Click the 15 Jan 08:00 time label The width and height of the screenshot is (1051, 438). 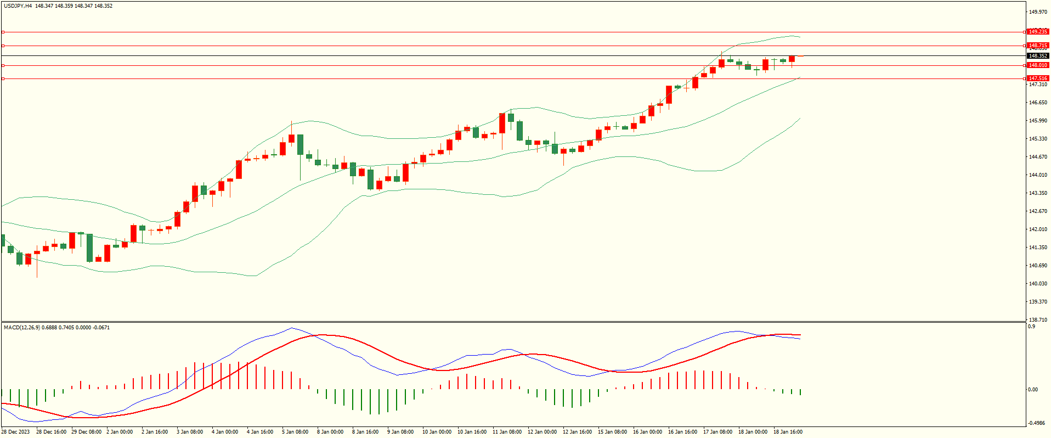coord(613,432)
